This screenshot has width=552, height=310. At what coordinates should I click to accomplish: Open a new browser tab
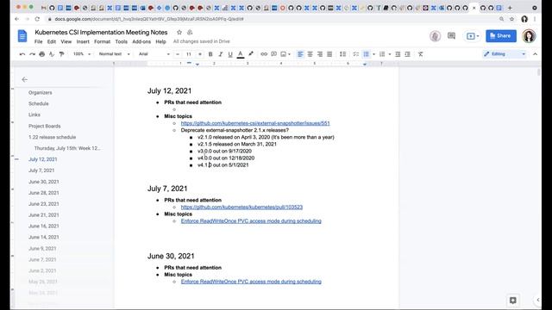(x=510, y=8)
